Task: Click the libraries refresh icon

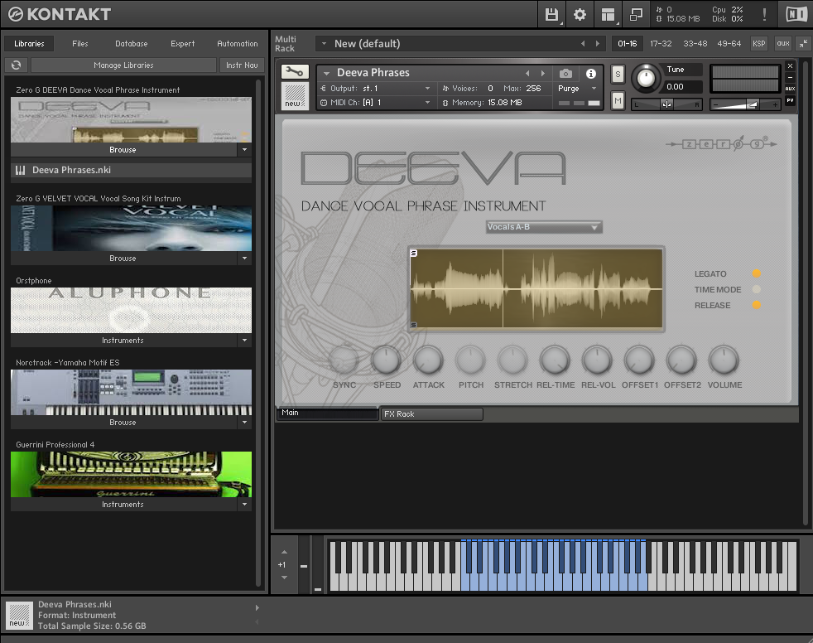Action: (x=16, y=65)
